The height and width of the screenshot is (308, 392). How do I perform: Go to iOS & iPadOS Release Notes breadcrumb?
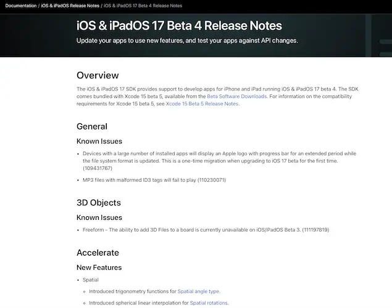[x=70, y=6]
